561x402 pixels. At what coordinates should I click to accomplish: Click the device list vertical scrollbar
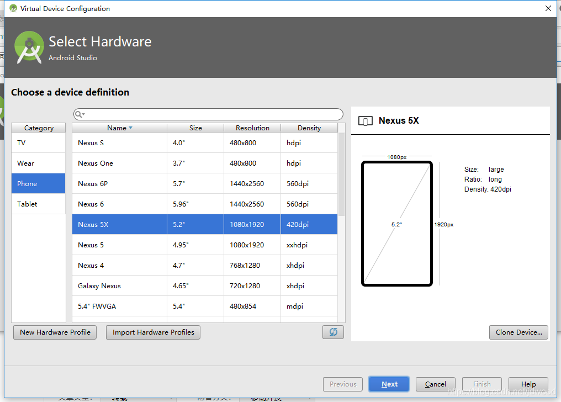pos(341,174)
